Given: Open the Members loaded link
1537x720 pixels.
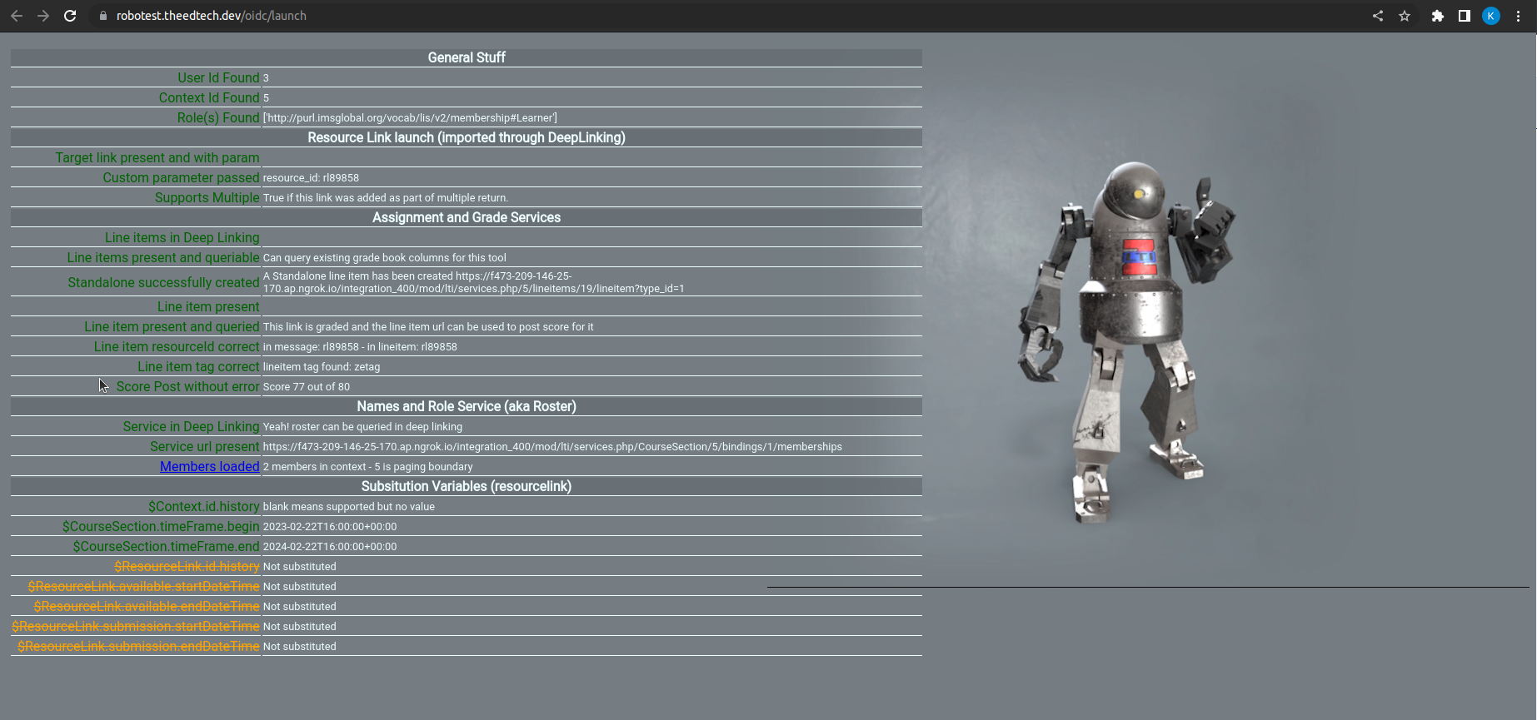Looking at the screenshot, I should pyautogui.click(x=210, y=467).
